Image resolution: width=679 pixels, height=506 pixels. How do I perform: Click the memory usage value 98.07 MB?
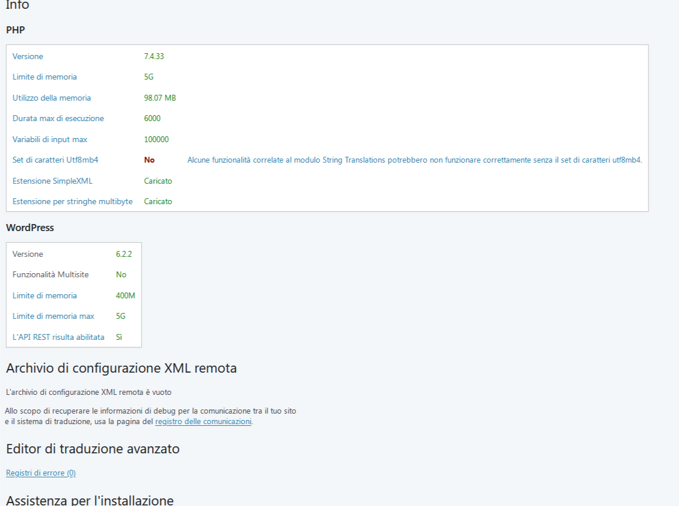pyautogui.click(x=160, y=98)
